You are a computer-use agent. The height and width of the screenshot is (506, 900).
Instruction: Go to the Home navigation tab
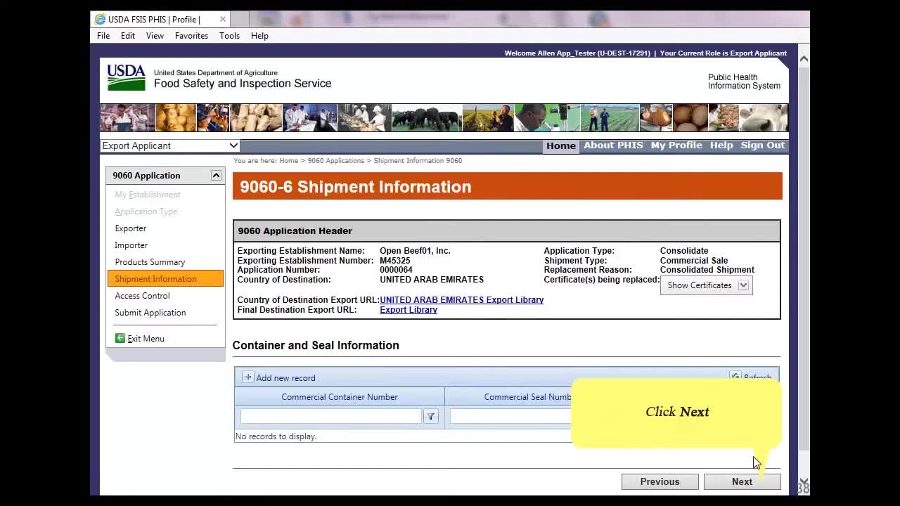[x=561, y=145]
